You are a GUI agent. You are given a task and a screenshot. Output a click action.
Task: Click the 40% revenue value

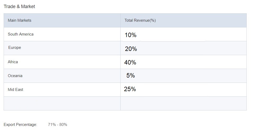click(130, 62)
